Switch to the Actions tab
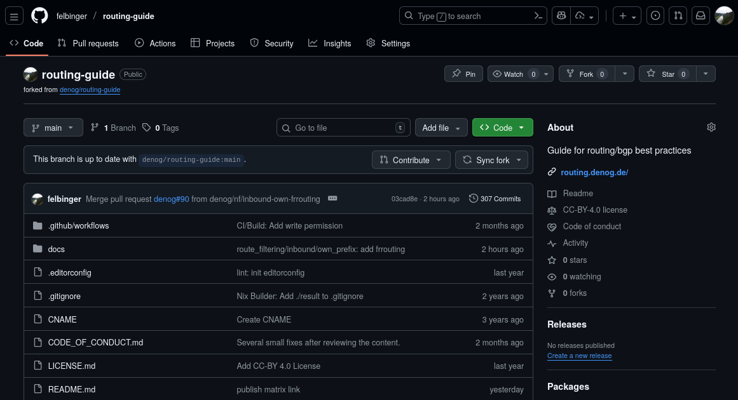 point(155,43)
